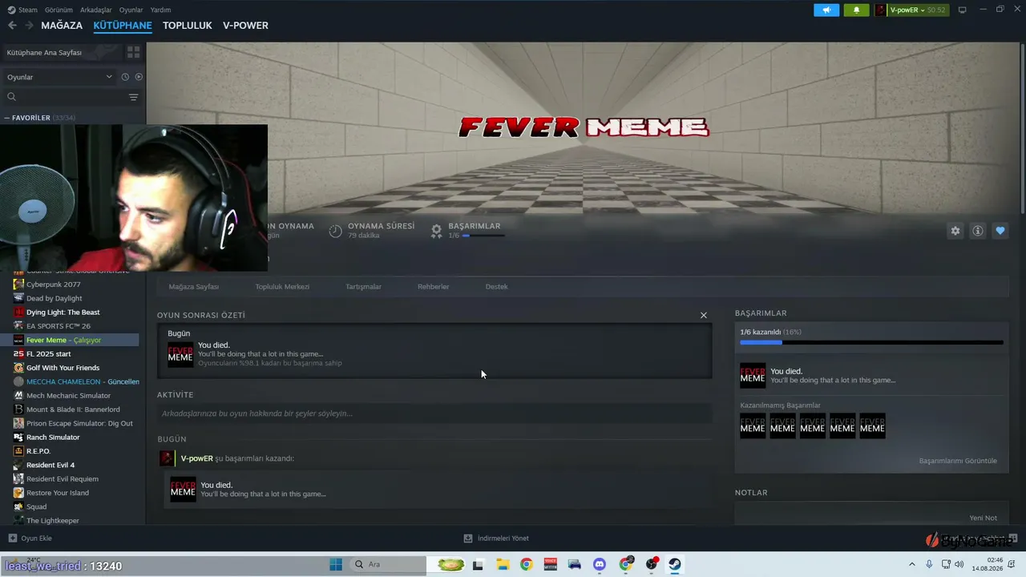Open the V-POWER profile tab
Viewport: 1026px width, 577px height.
pos(245,26)
